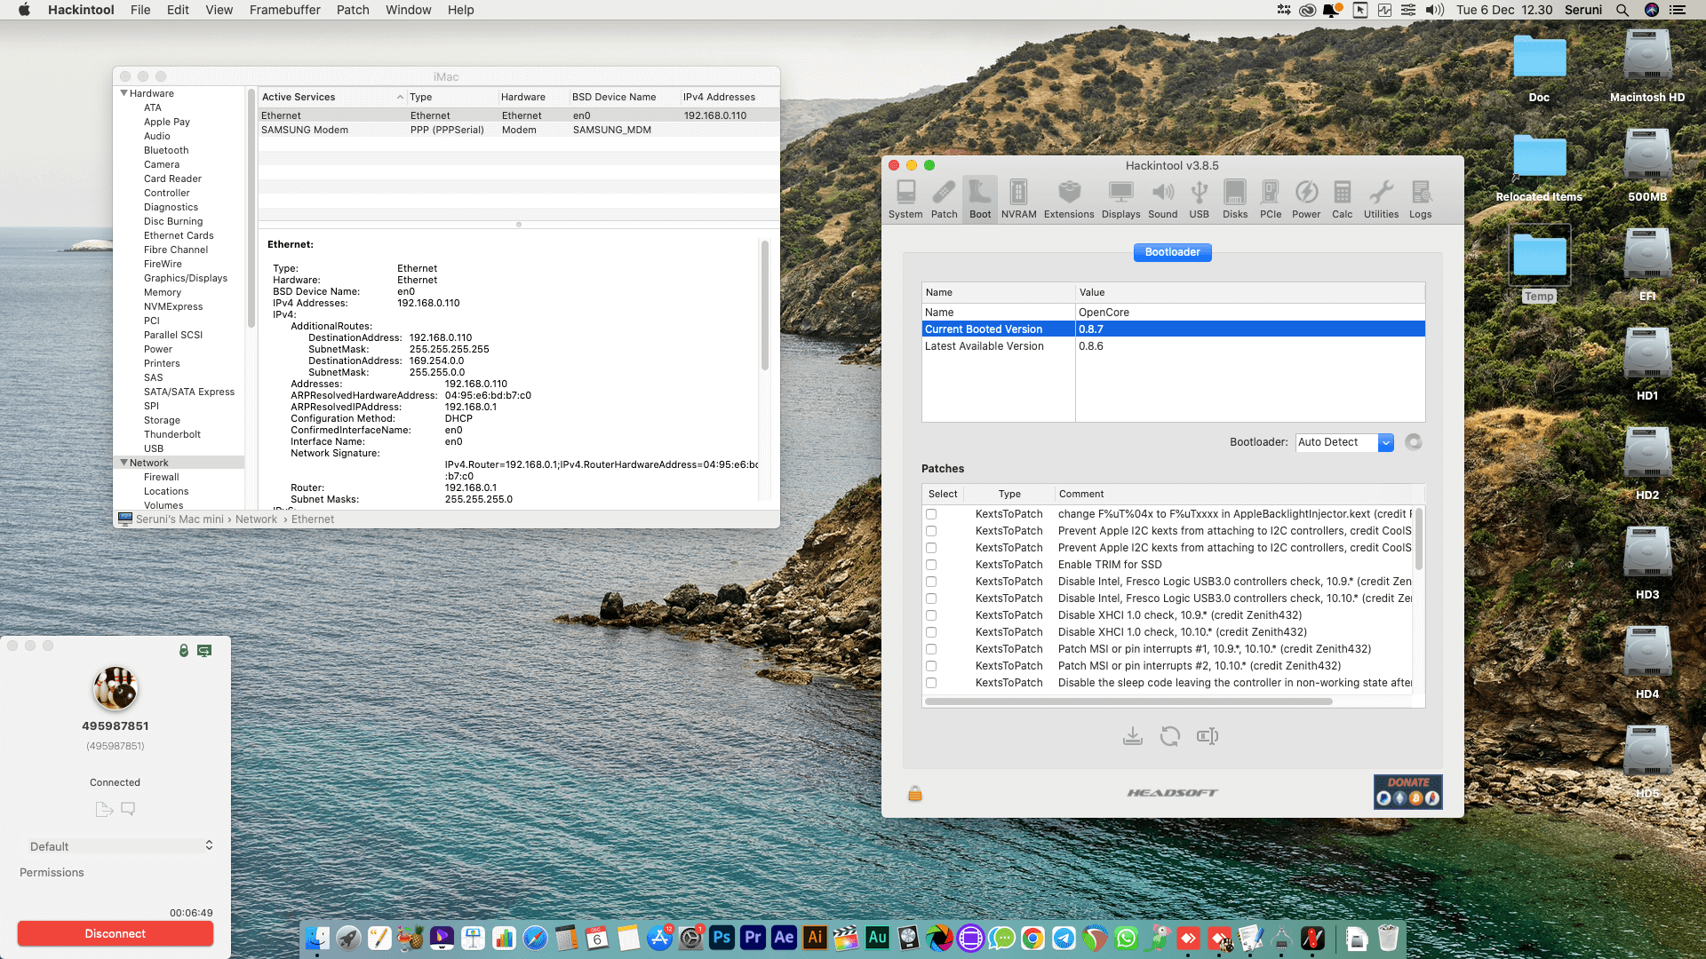Collapse the Network section in sidebar
The width and height of the screenshot is (1706, 959).
[124, 462]
